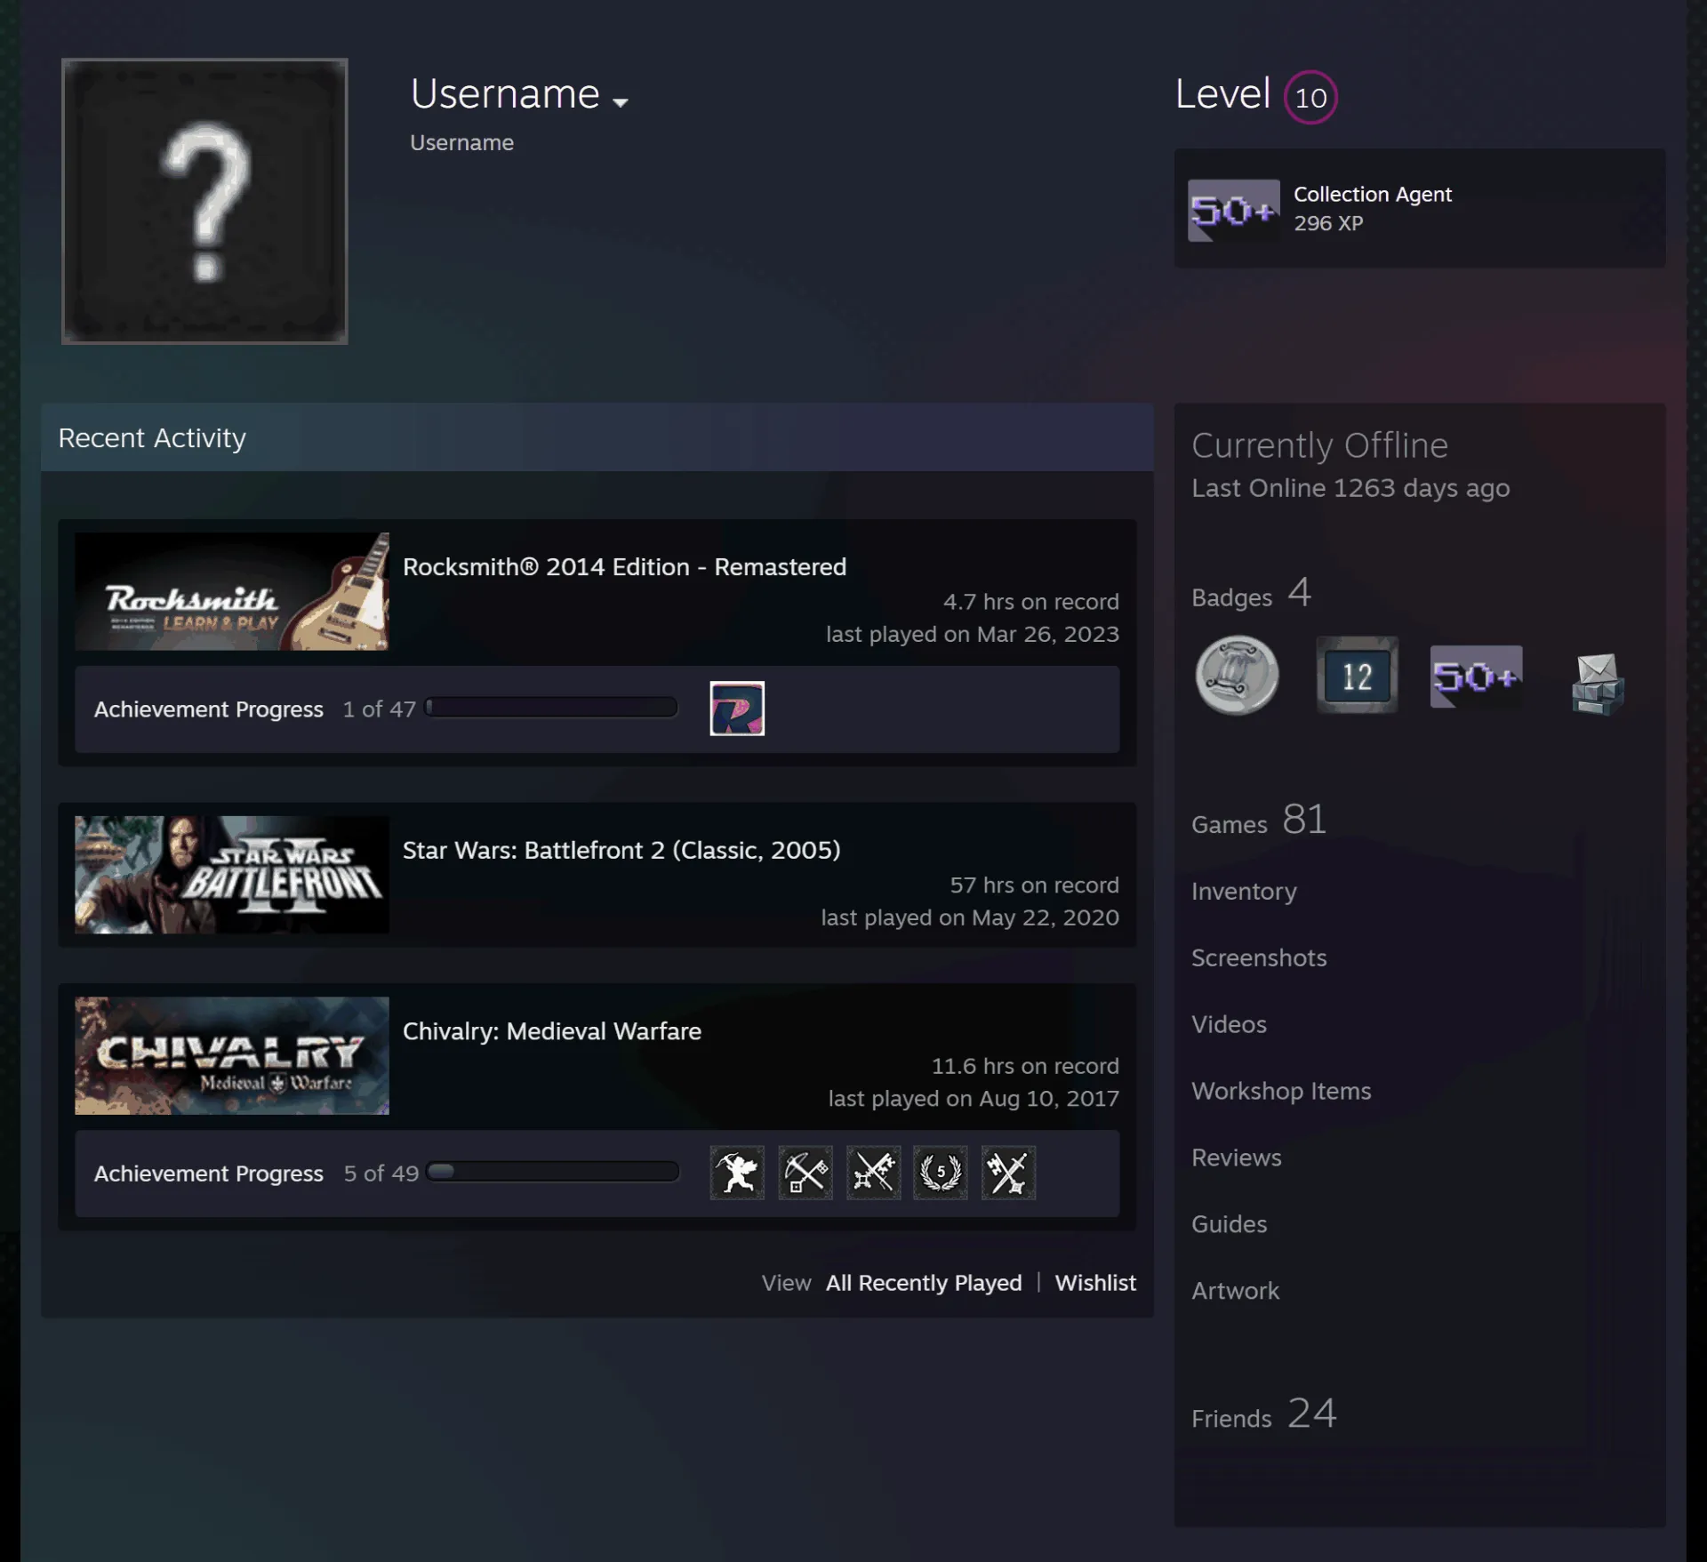Open the Friends 24 list
The height and width of the screenshot is (1562, 1707).
(1263, 1414)
